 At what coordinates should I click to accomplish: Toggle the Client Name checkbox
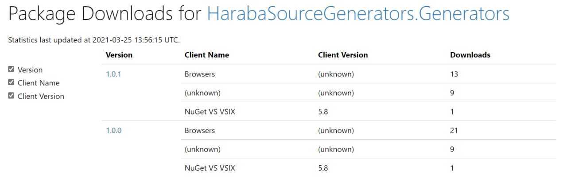[12, 82]
